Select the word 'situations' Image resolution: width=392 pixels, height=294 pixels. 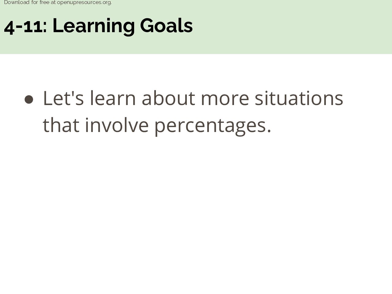(299, 98)
